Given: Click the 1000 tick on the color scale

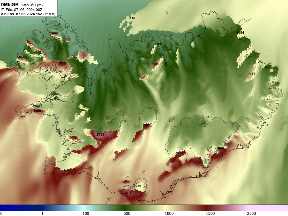Looking at the screenshot, I should click(169, 213).
